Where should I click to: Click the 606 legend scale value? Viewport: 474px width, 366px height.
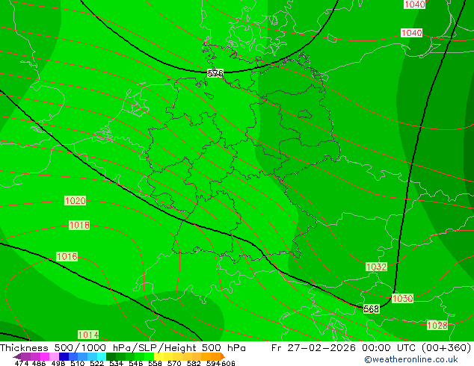coord(228,363)
